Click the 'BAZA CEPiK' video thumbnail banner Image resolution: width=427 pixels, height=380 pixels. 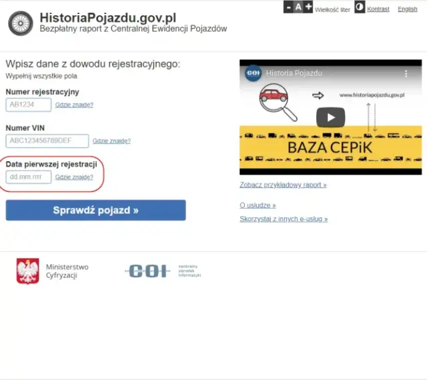(x=330, y=147)
